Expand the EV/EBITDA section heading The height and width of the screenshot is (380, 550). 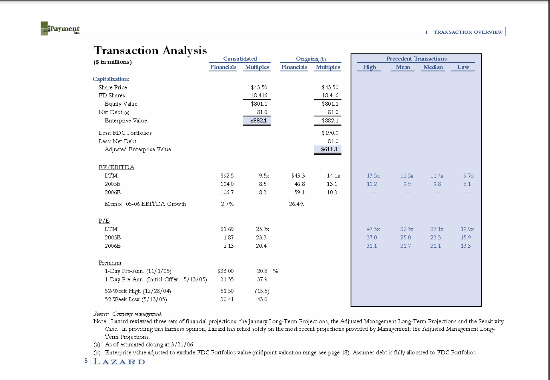[116, 167]
